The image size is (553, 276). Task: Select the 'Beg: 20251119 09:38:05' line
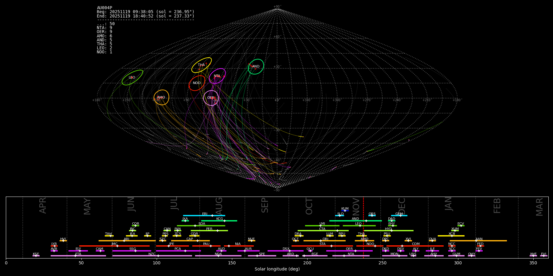[x=146, y=12]
